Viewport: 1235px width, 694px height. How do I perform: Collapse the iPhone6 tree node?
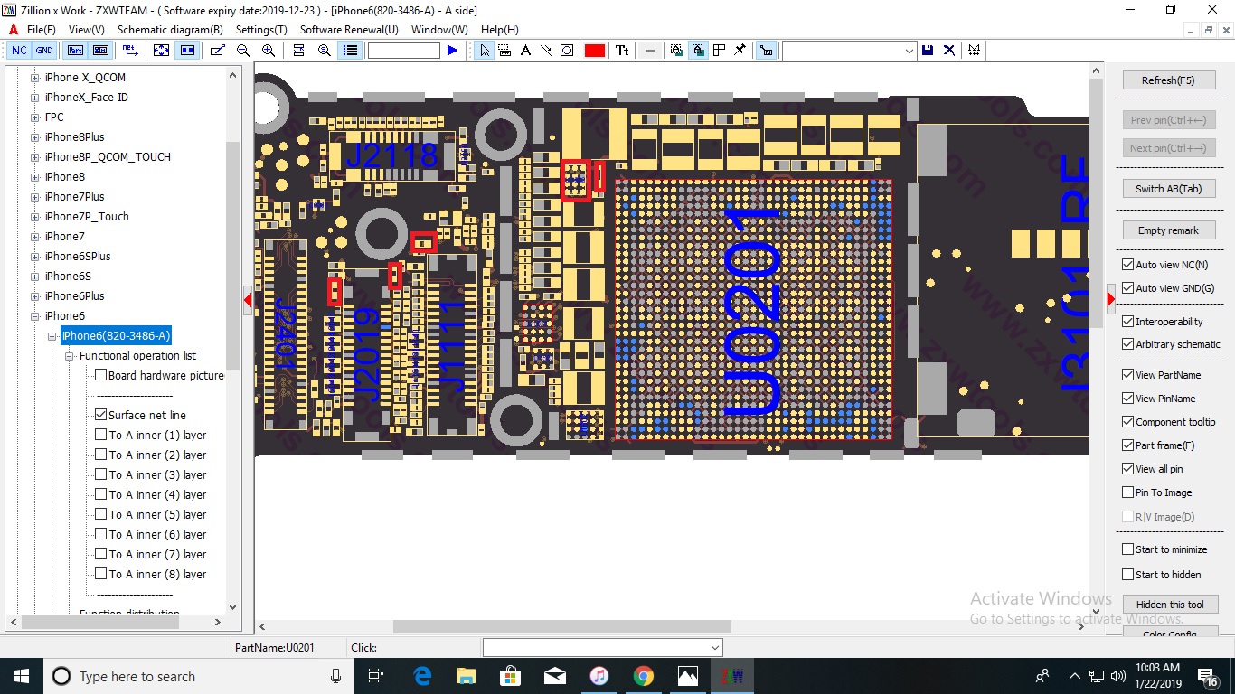point(35,316)
